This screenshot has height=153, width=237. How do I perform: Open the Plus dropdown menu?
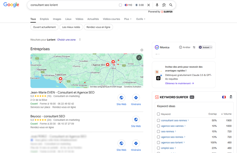pos(128,19)
